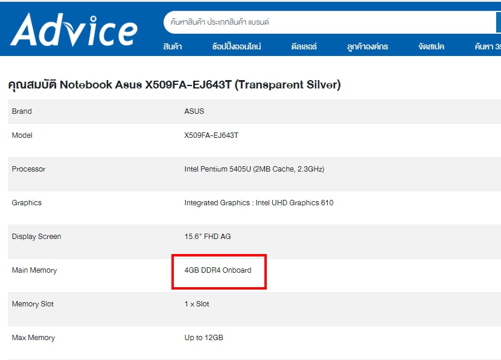Click the Notebook Asus X509FA-EJ643T heading
501x360 pixels.
(x=174, y=85)
